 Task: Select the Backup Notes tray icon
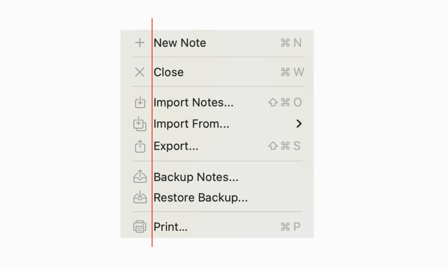pos(141,177)
